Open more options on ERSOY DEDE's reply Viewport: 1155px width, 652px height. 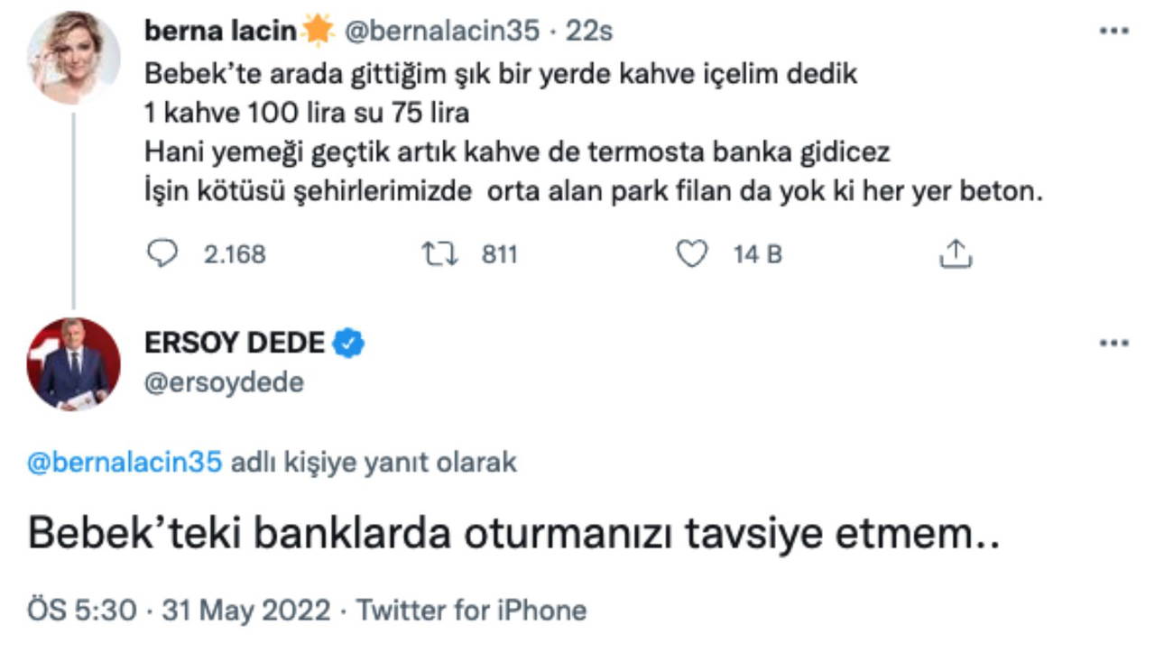(x=1113, y=344)
